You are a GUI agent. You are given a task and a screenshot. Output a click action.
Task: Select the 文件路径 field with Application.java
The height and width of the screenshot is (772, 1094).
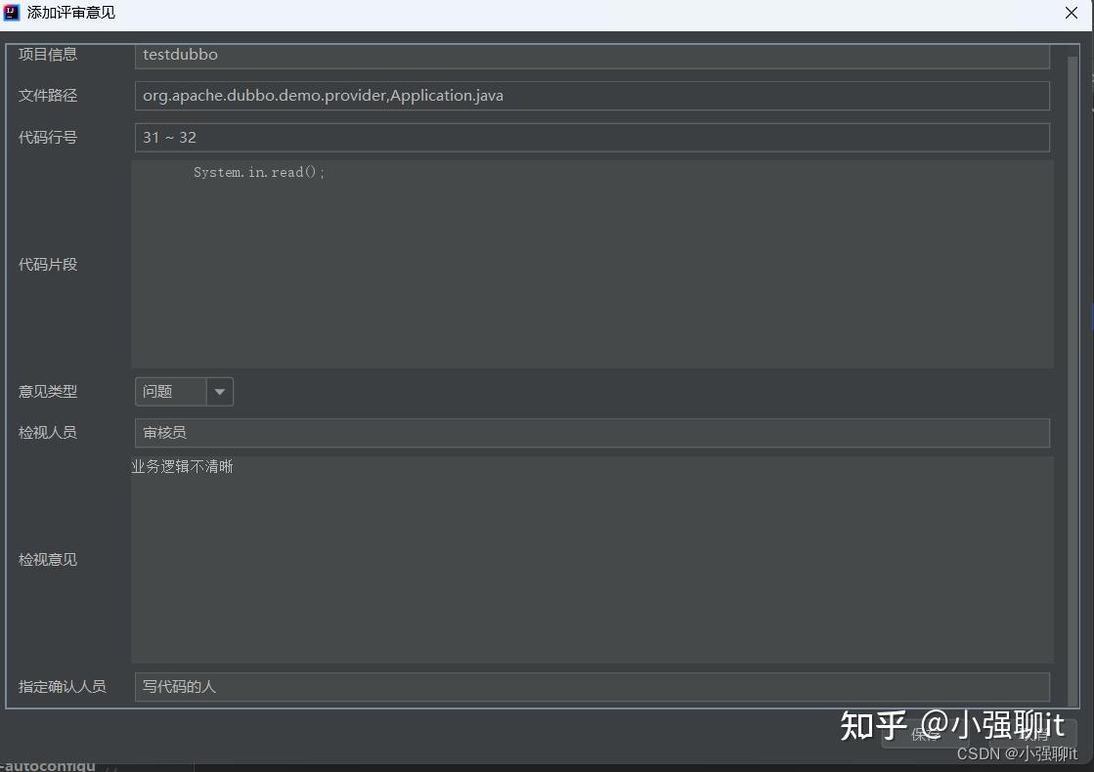click(591, 95)
